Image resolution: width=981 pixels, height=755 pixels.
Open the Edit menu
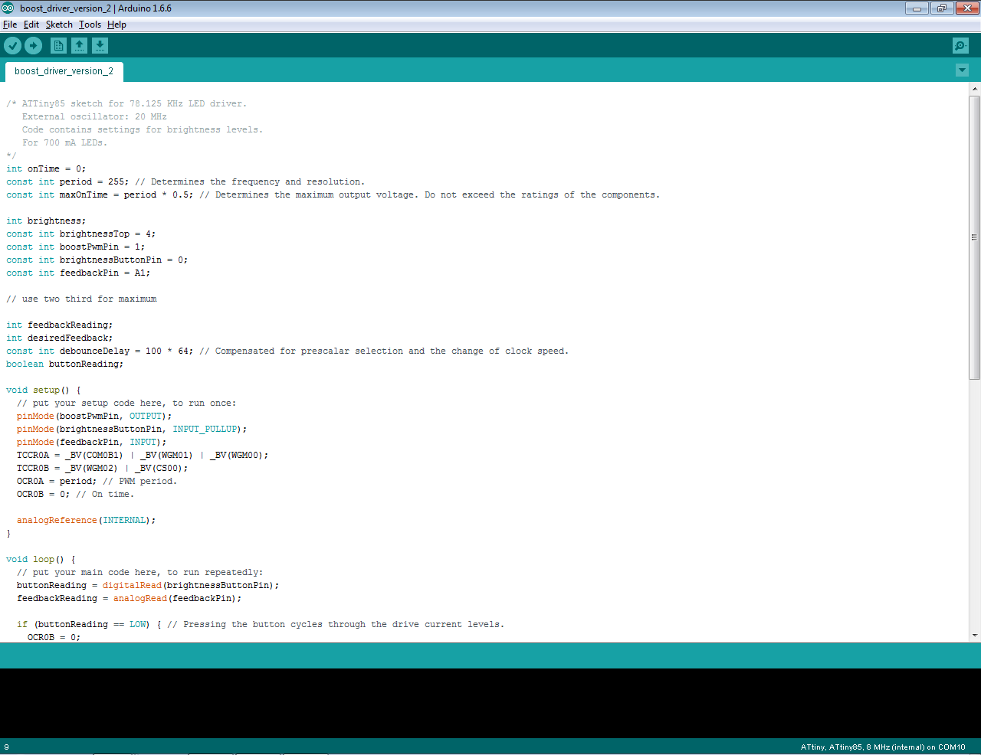pos(31,25)
